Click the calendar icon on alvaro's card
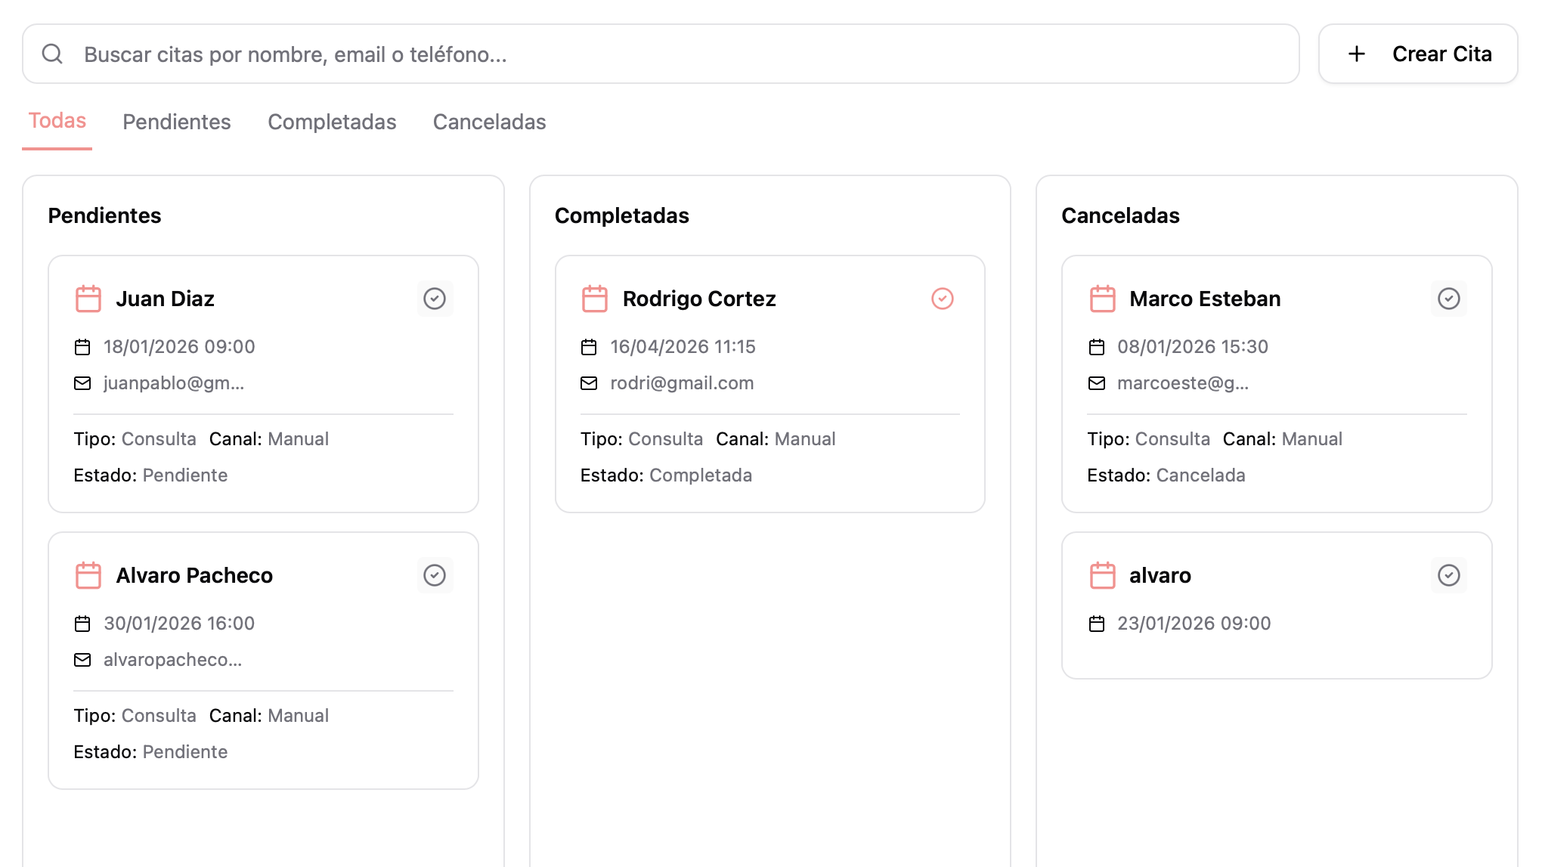Image resolution: width=1542 pixels, height=867 pixels. click(x=1102, y=575)
